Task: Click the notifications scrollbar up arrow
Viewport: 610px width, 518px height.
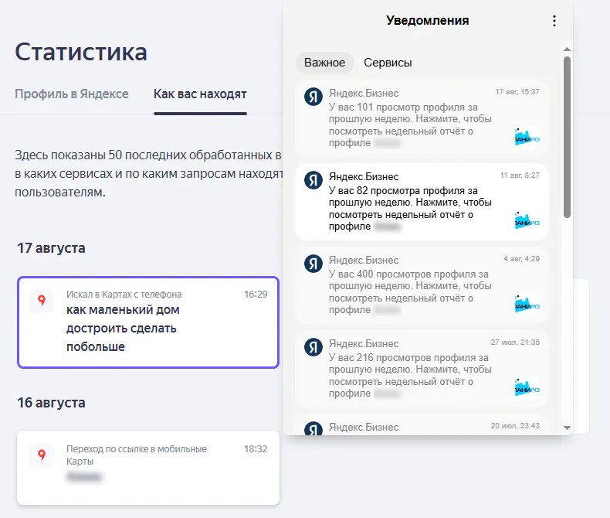Action: click(x=567, y=49)
